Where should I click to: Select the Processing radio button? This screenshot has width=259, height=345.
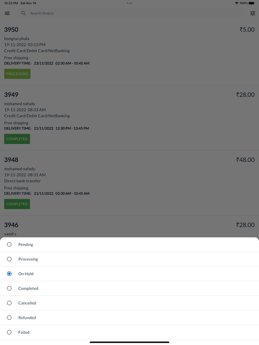coord(9,259)
